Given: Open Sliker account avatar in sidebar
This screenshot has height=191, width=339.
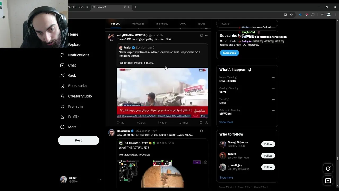Looking at the screenshot, I should 64,180.
